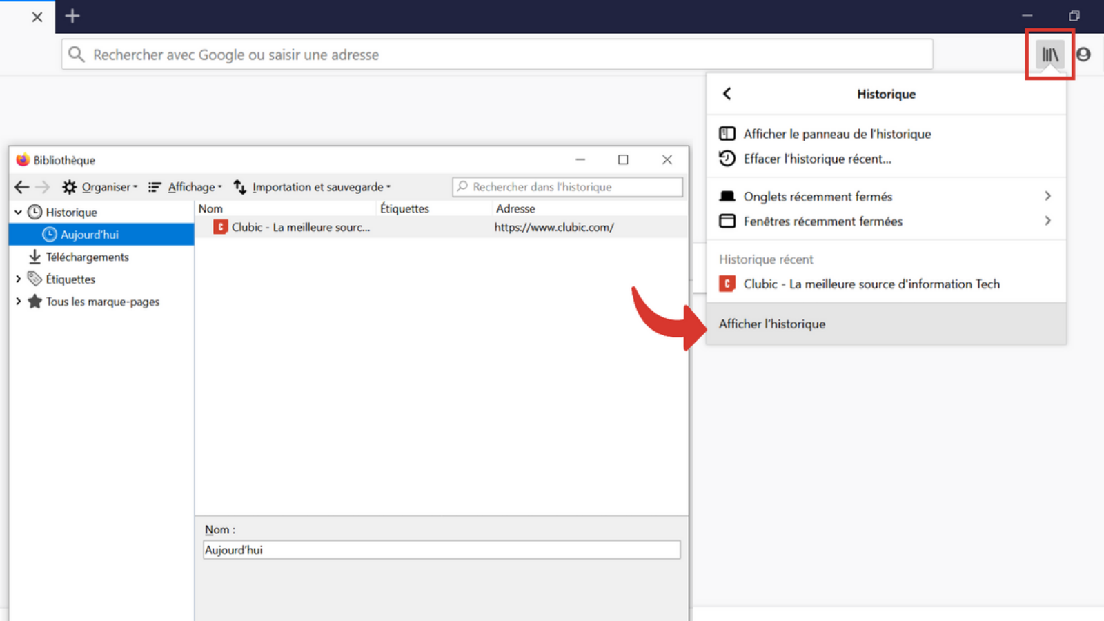The width and height of the screenshot is (1104, 621).
Task: Click the Rechercher dans l'historique search field
Action: click(x=567, y=186)
